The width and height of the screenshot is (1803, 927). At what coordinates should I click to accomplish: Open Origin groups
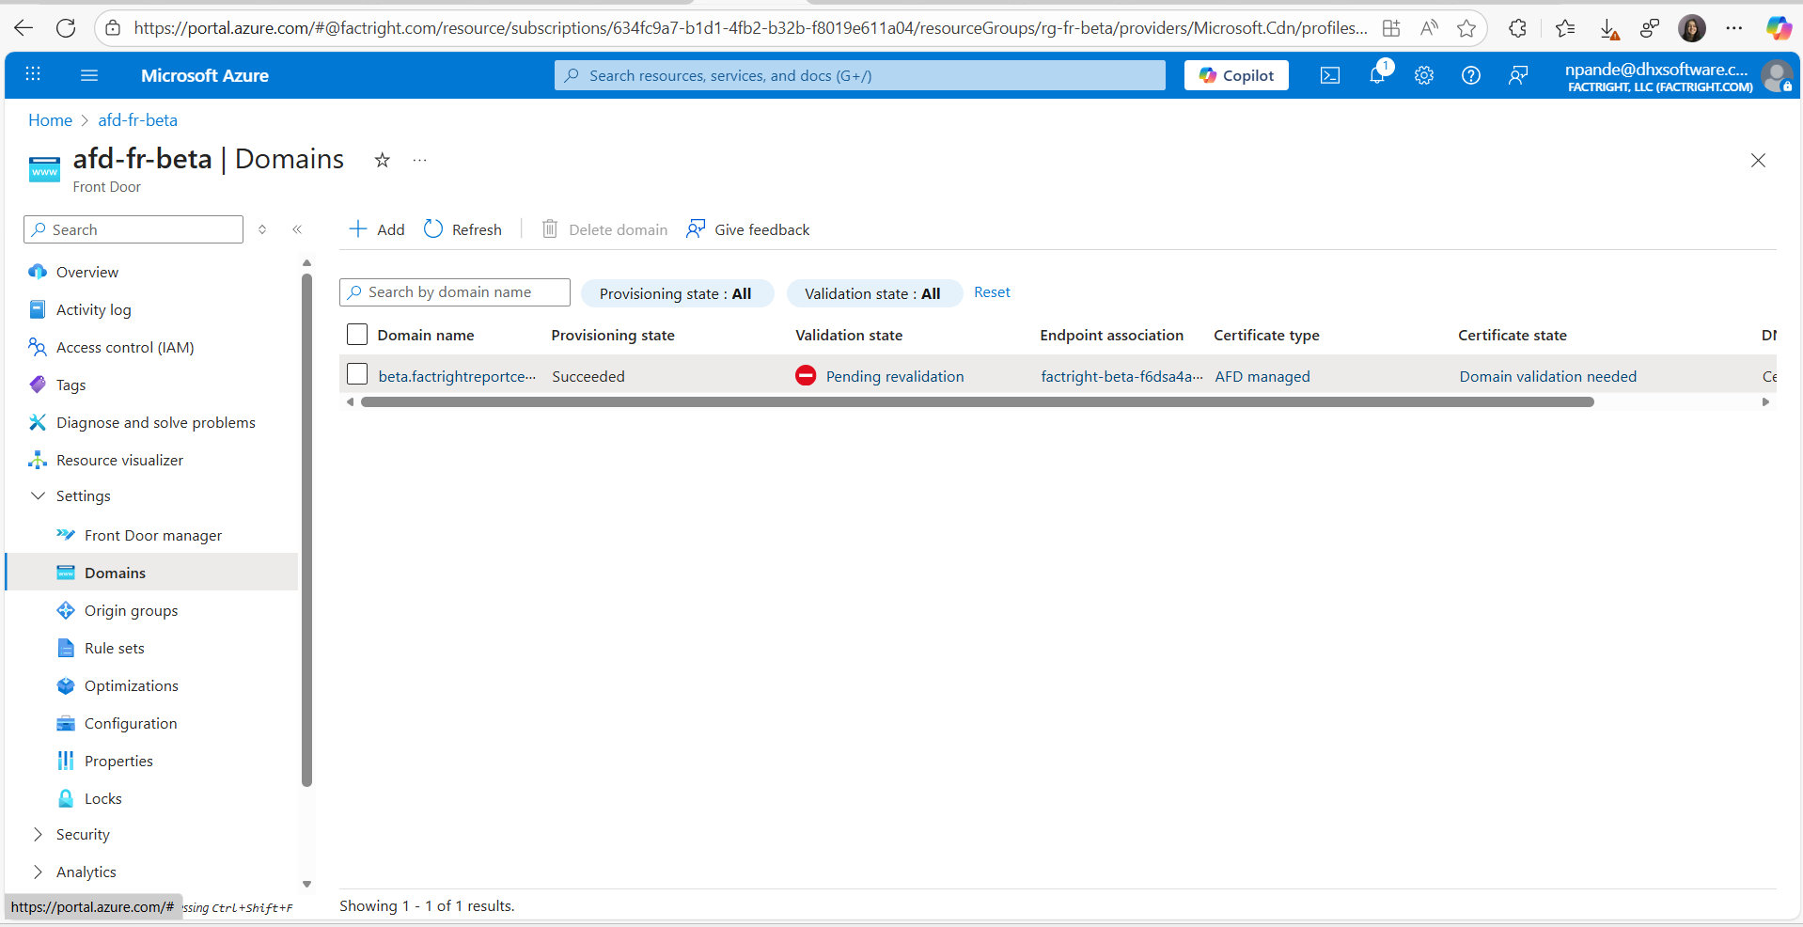[131, 611]
